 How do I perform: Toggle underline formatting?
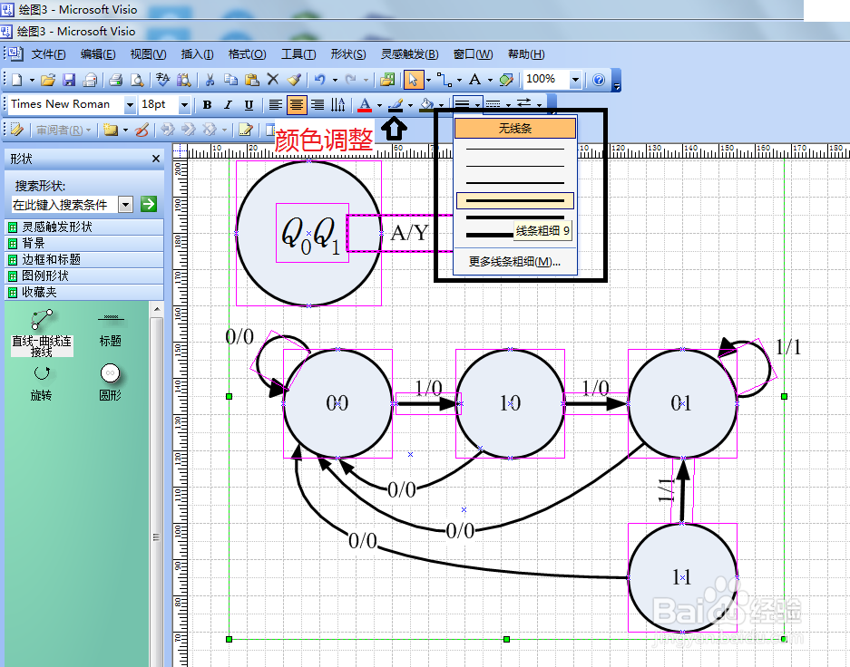point(249,104)
